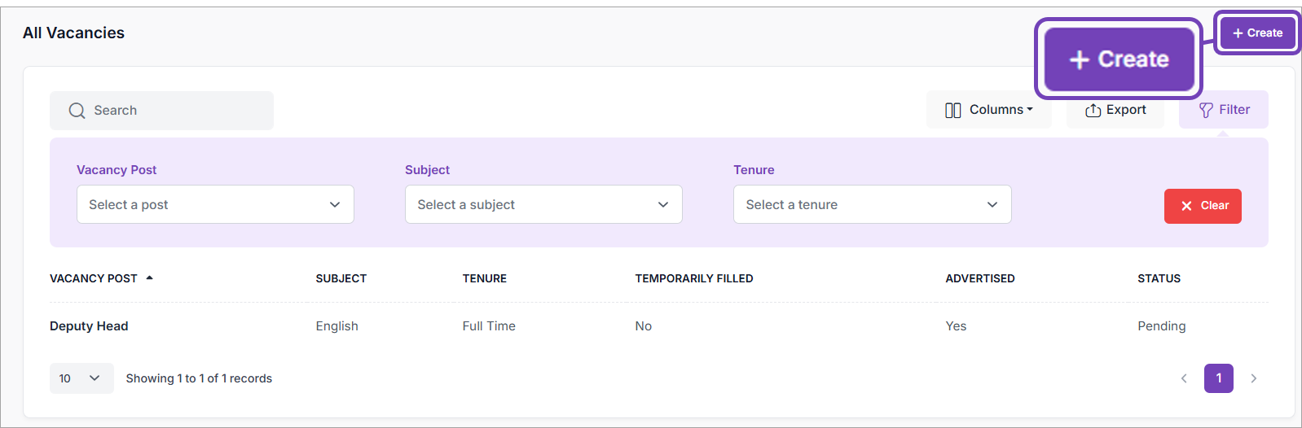Go to previous page arrow
1302x428 pixels.
click(1184, 378)
